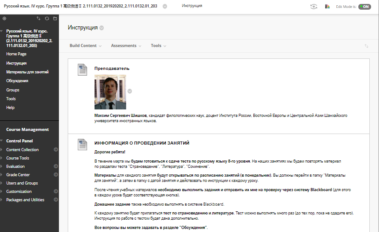Click the teacher's profile photo

tap(110, 92)
